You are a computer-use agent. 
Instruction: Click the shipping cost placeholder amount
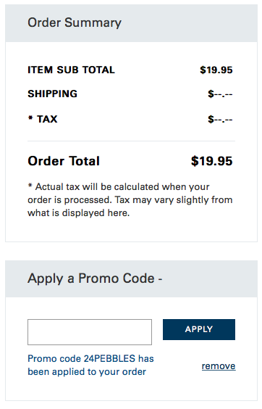220,94
